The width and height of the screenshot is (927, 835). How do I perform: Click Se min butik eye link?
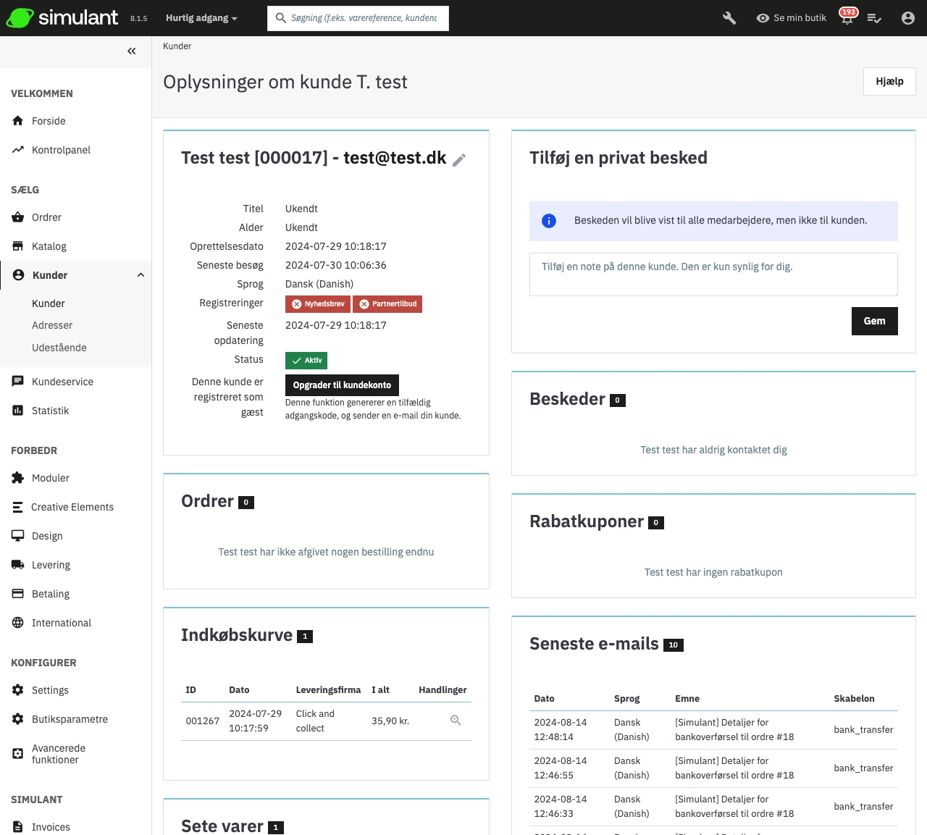(791, 18)
